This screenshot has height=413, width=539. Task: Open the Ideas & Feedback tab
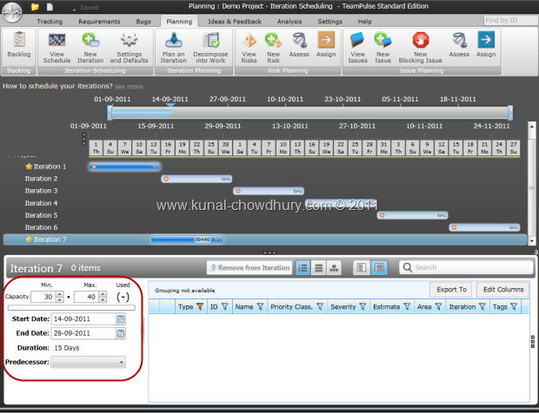click(x=235, y=22)
